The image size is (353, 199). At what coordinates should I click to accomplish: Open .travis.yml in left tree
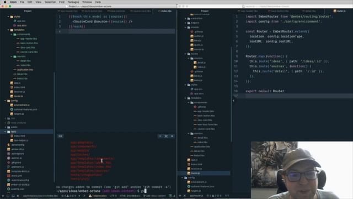[17, 176]
